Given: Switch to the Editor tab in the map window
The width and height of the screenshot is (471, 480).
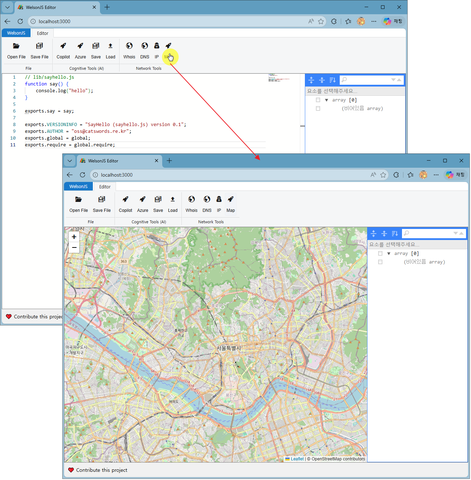Looking at the screenshot, I should 105,187.
